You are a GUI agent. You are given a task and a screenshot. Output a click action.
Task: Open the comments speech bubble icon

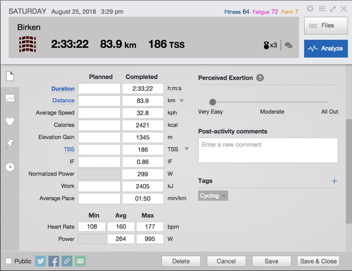(288, 45)
